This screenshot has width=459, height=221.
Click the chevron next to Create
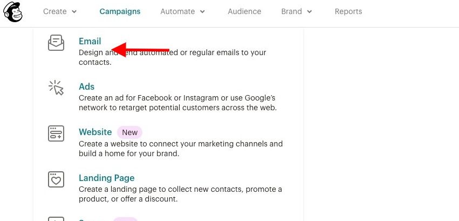pyautogui.click(x=74, y=12)
